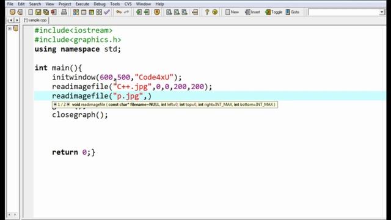Click the Add to Project icon
Viewport: 391px width, 220px height.
coord(139,12)
